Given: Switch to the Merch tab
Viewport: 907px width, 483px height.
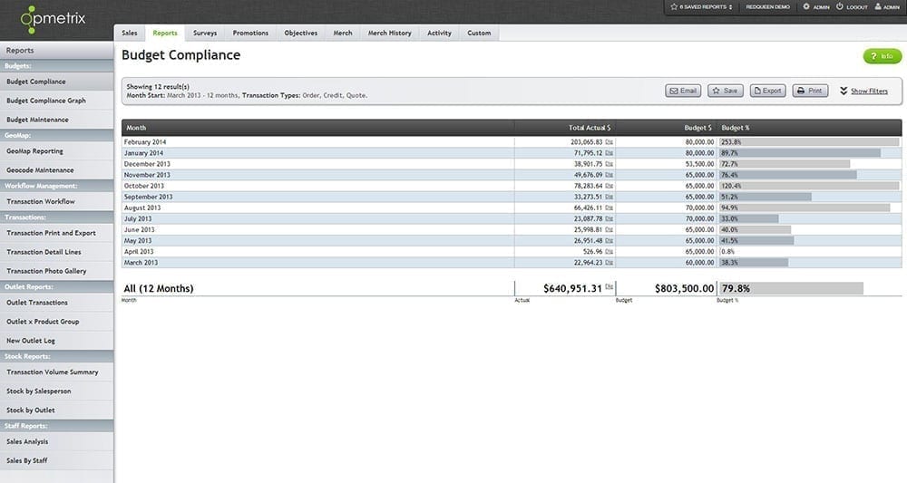Looking at the screenshot, I should click(x=343, y=33).
